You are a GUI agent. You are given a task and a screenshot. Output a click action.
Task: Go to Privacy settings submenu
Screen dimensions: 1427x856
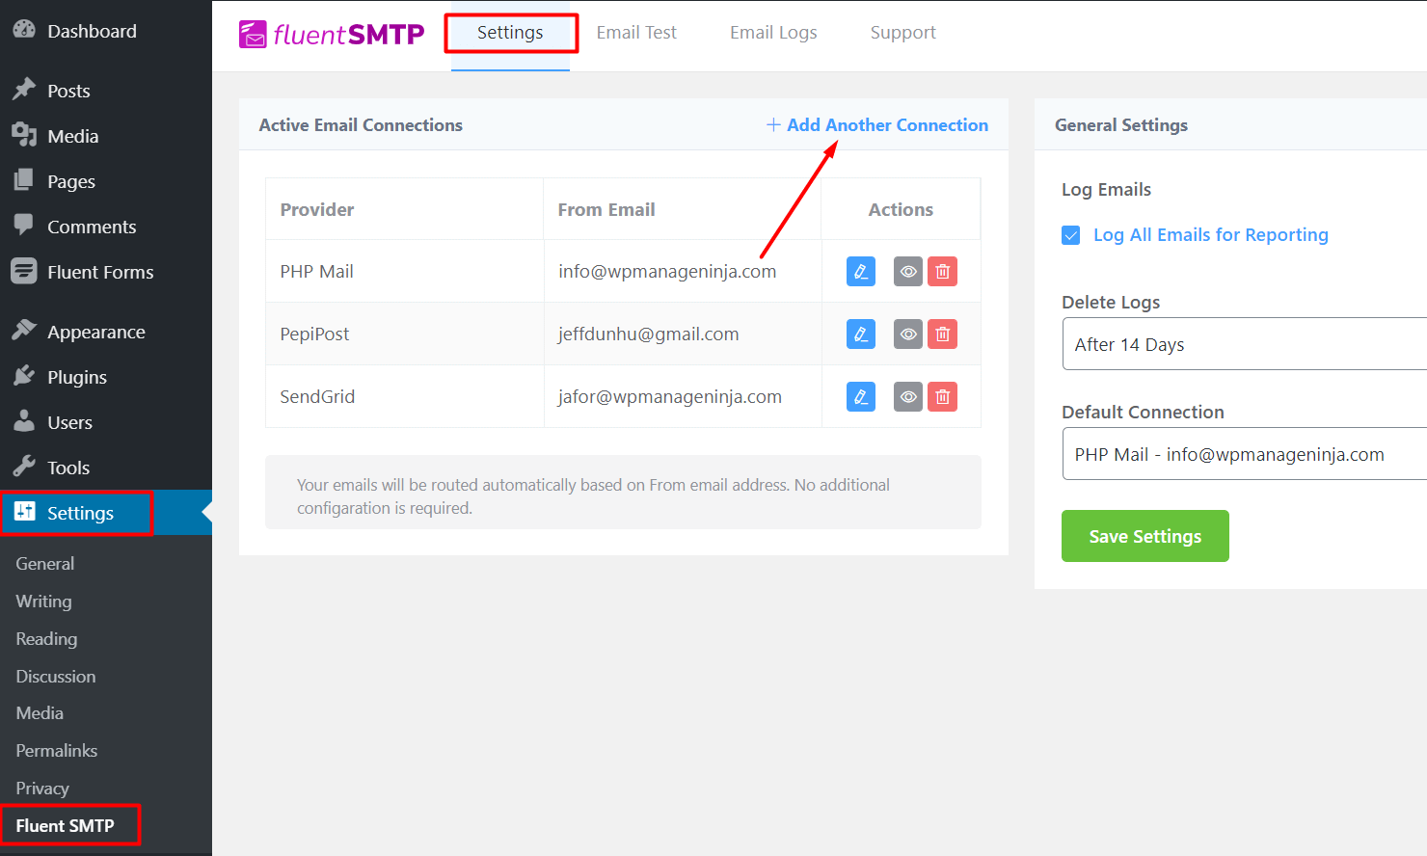click(x=42, y=789)
